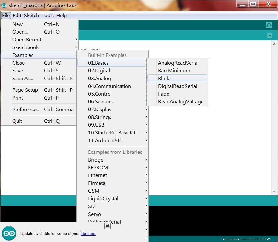
Task: Follow the libraries update link
Action: click(88, 234)
